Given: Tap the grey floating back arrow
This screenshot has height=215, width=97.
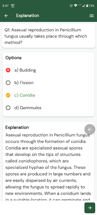Looking at the screenshot, I should (90, 129).
